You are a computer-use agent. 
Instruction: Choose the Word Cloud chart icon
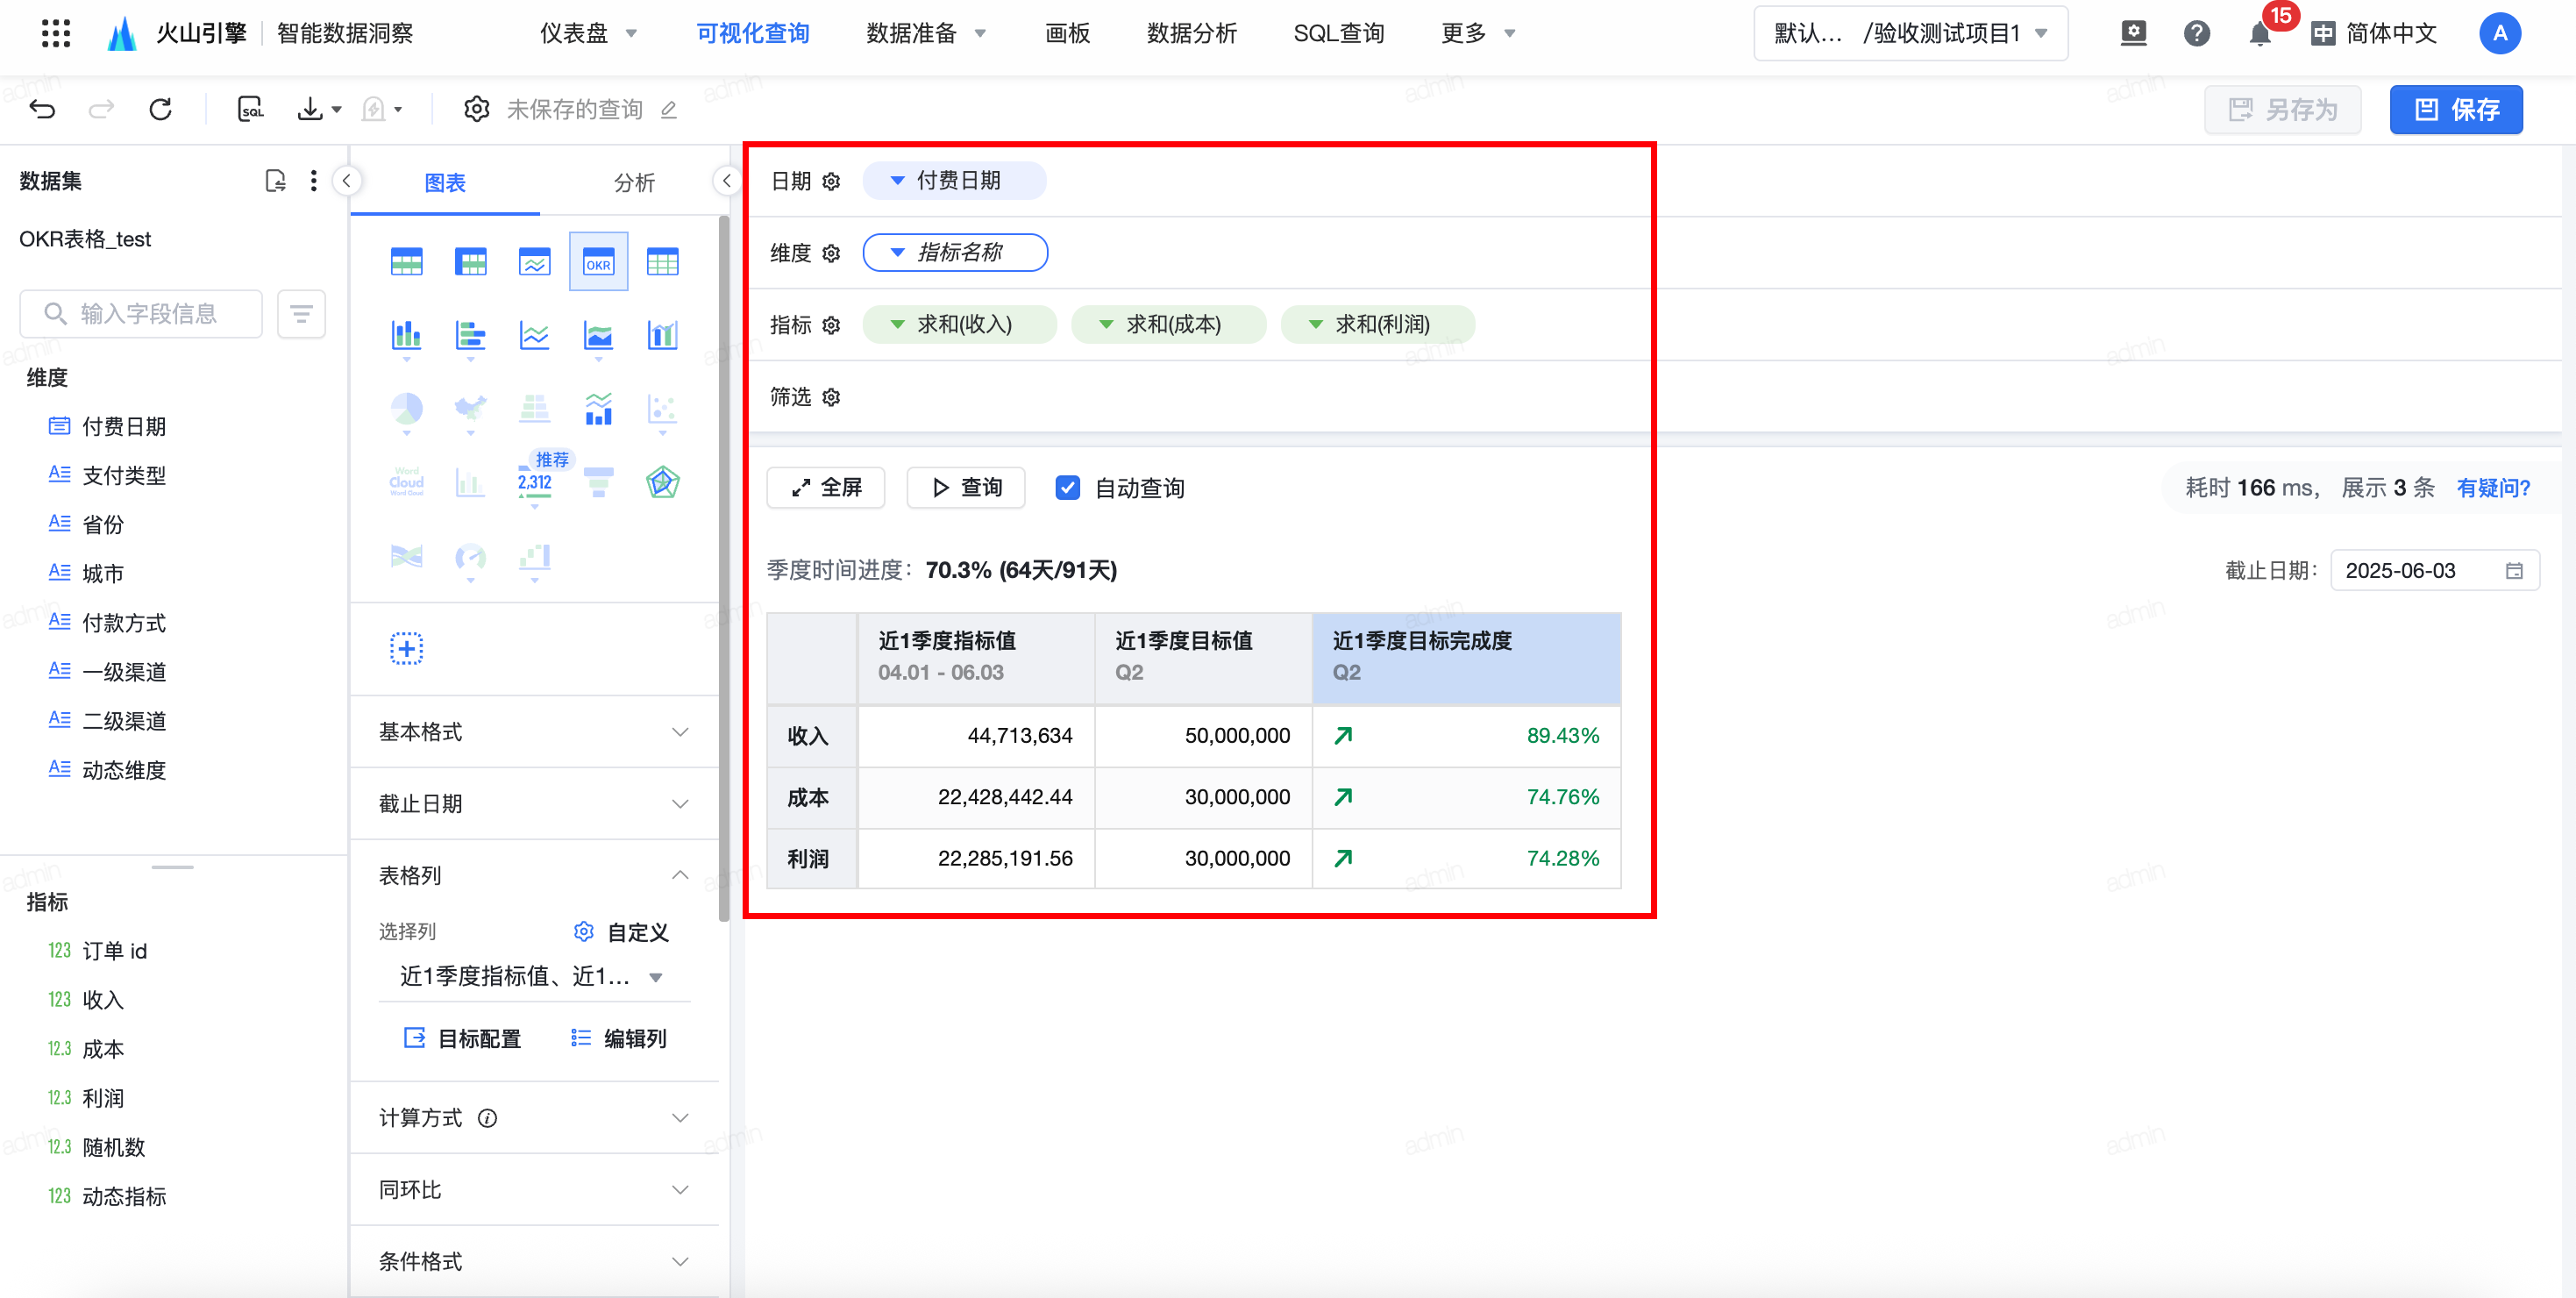406,483
